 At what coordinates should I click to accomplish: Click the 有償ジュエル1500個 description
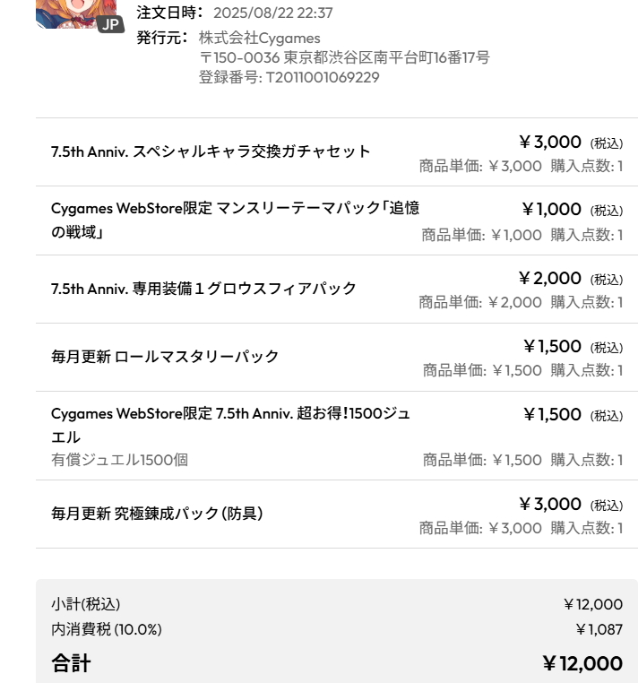pos(120,460)
